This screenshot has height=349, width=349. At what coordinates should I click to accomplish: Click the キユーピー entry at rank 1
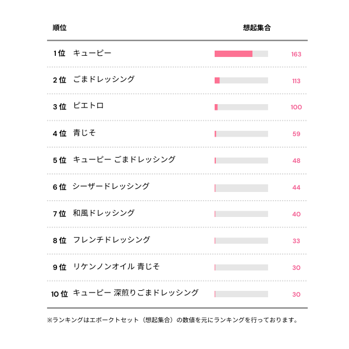(x=92, y=54)
